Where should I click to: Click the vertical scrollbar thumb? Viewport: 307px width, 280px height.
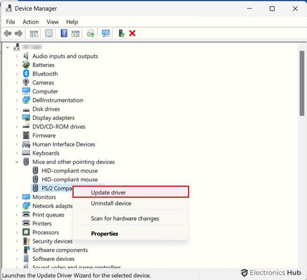click(302, 83)
